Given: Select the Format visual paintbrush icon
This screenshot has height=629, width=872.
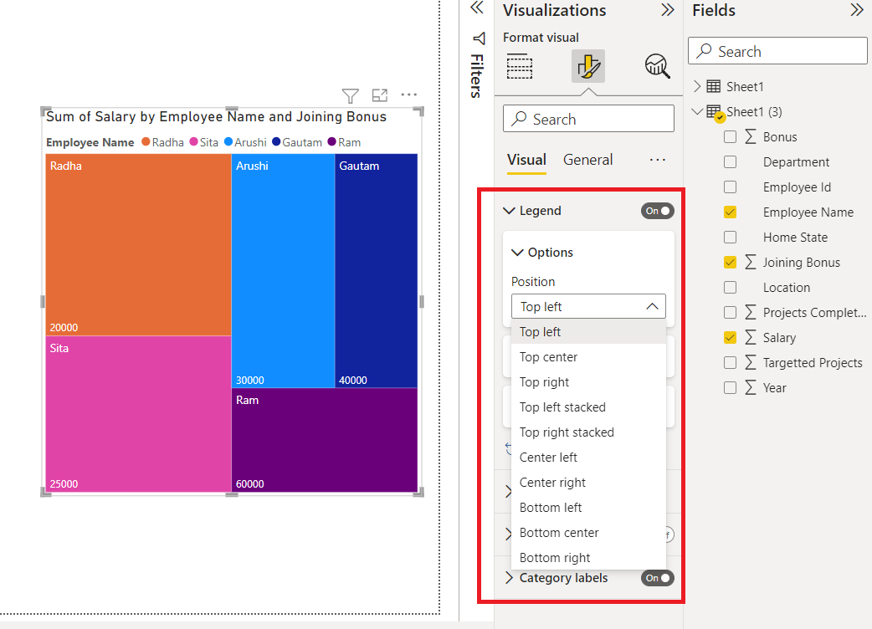Looking at the screenshot, I should tap(588, 66).
